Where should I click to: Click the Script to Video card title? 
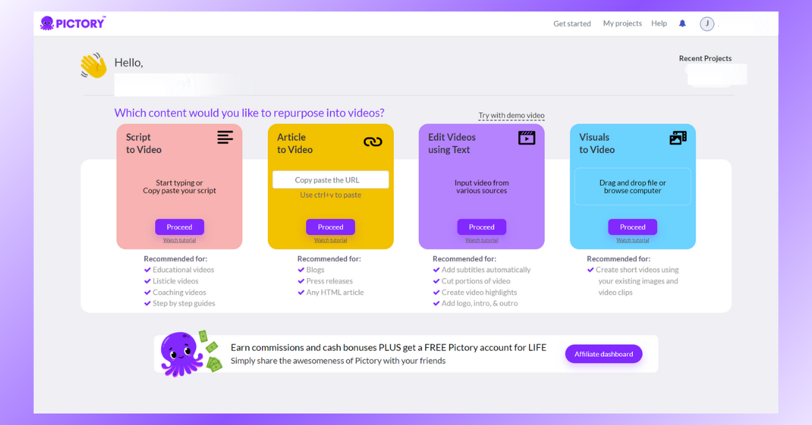[144, 143]
